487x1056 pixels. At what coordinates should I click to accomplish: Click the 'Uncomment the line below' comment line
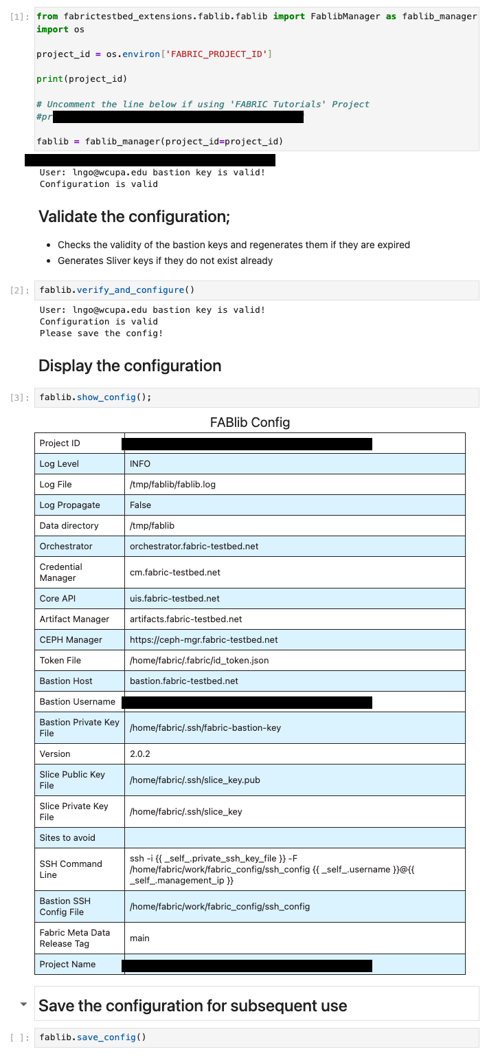coord(203,104)
